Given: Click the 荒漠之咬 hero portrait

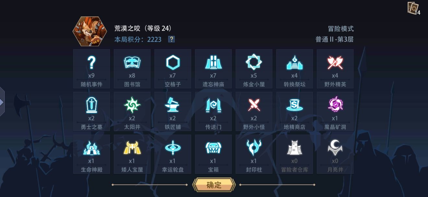Looking at the screenshot, I should pos(90,31).
